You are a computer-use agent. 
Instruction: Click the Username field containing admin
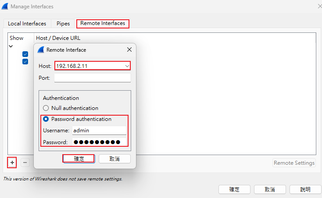point(99,131)
